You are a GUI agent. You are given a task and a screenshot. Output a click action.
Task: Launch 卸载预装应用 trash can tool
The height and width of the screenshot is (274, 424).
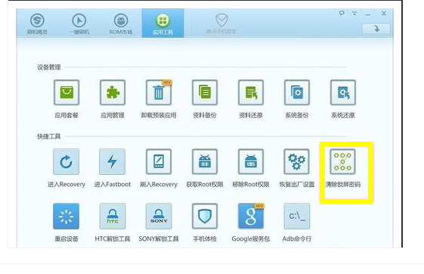(159, 92)
